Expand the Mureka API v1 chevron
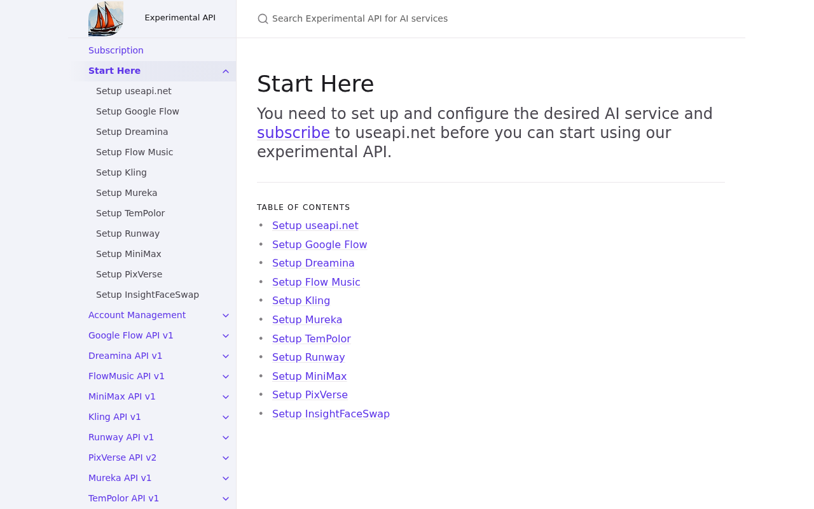 coord(226,478)
